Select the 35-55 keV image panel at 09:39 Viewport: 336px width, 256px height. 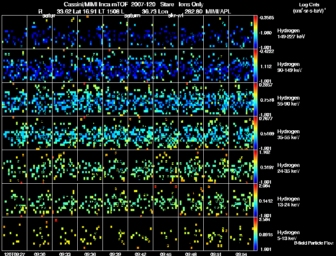[x=115, y=133]
